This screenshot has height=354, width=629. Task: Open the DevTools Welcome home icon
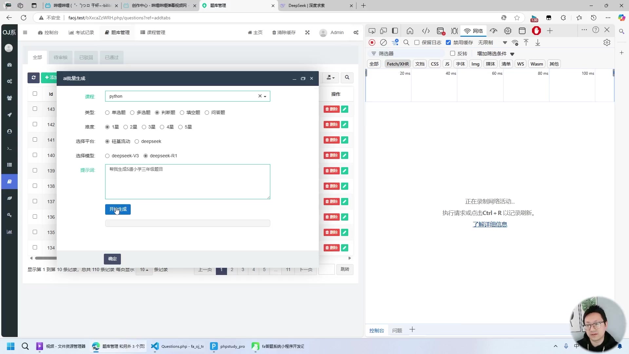pyautogui.click(x=410, y=31)
